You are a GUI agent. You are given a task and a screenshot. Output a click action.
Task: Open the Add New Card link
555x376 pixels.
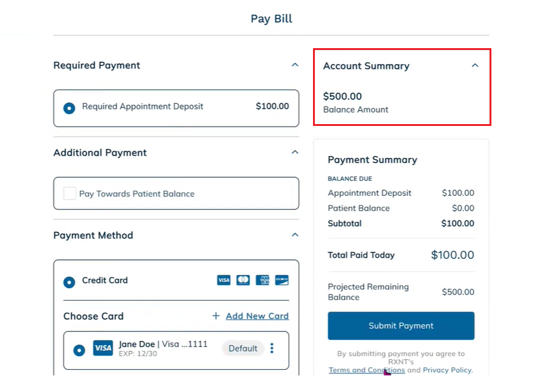pyautogui.click(x=257, y=316)
